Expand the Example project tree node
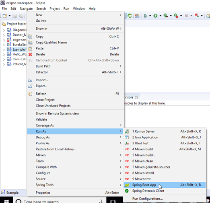 (x=4, y=50)
